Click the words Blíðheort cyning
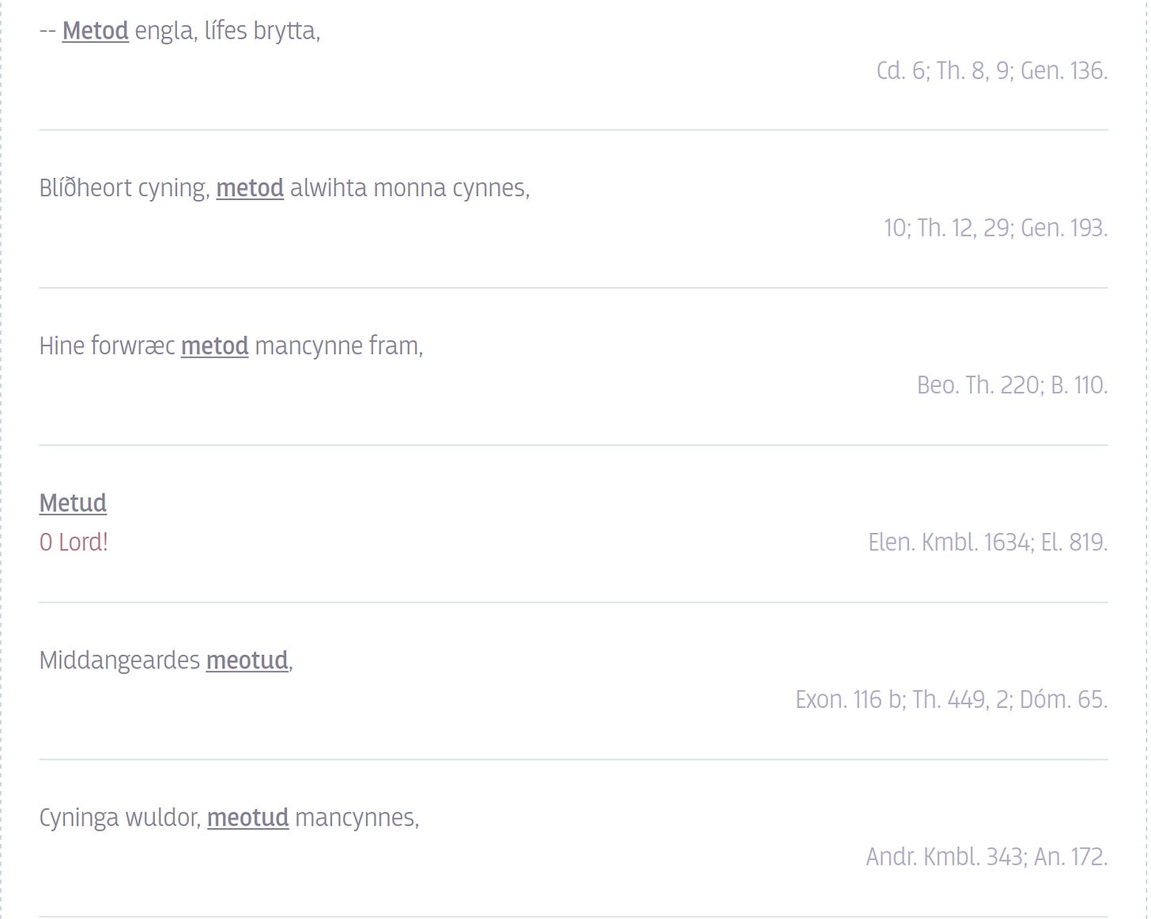Screen dimensions: 1151x919 [124, 188]
